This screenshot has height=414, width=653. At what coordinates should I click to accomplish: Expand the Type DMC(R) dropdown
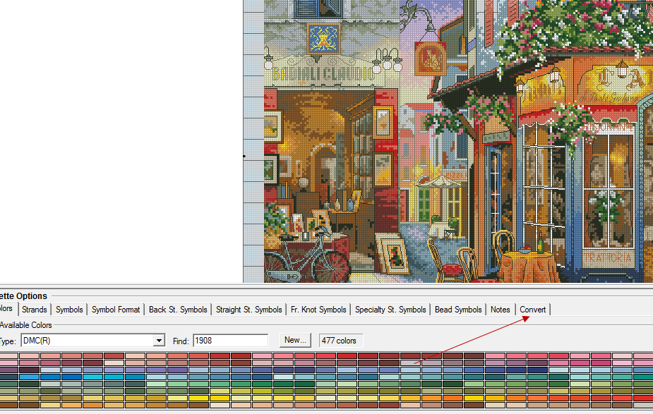pyautogui.click(x=159, y=341)
